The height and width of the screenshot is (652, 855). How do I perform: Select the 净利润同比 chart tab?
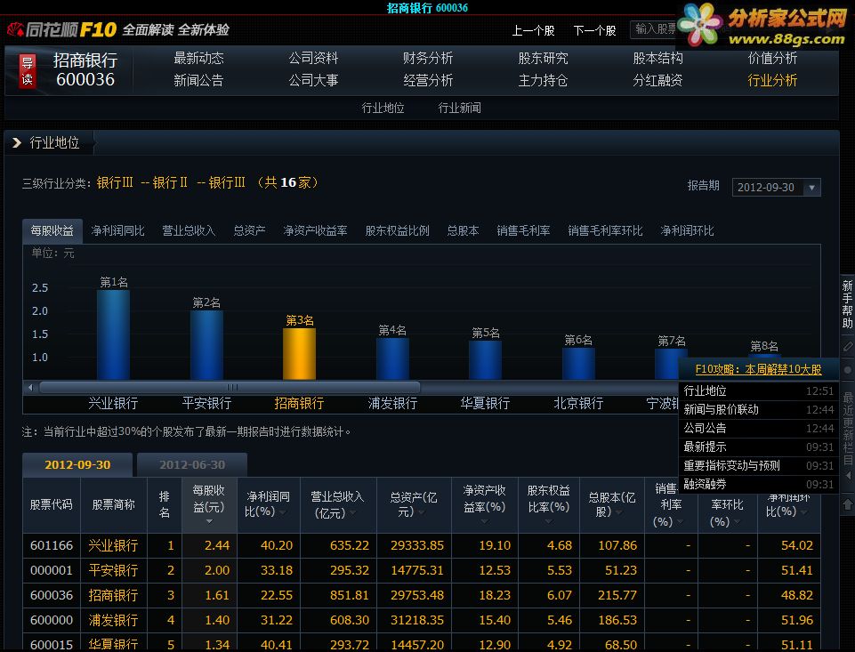click(x=117, y=230)
